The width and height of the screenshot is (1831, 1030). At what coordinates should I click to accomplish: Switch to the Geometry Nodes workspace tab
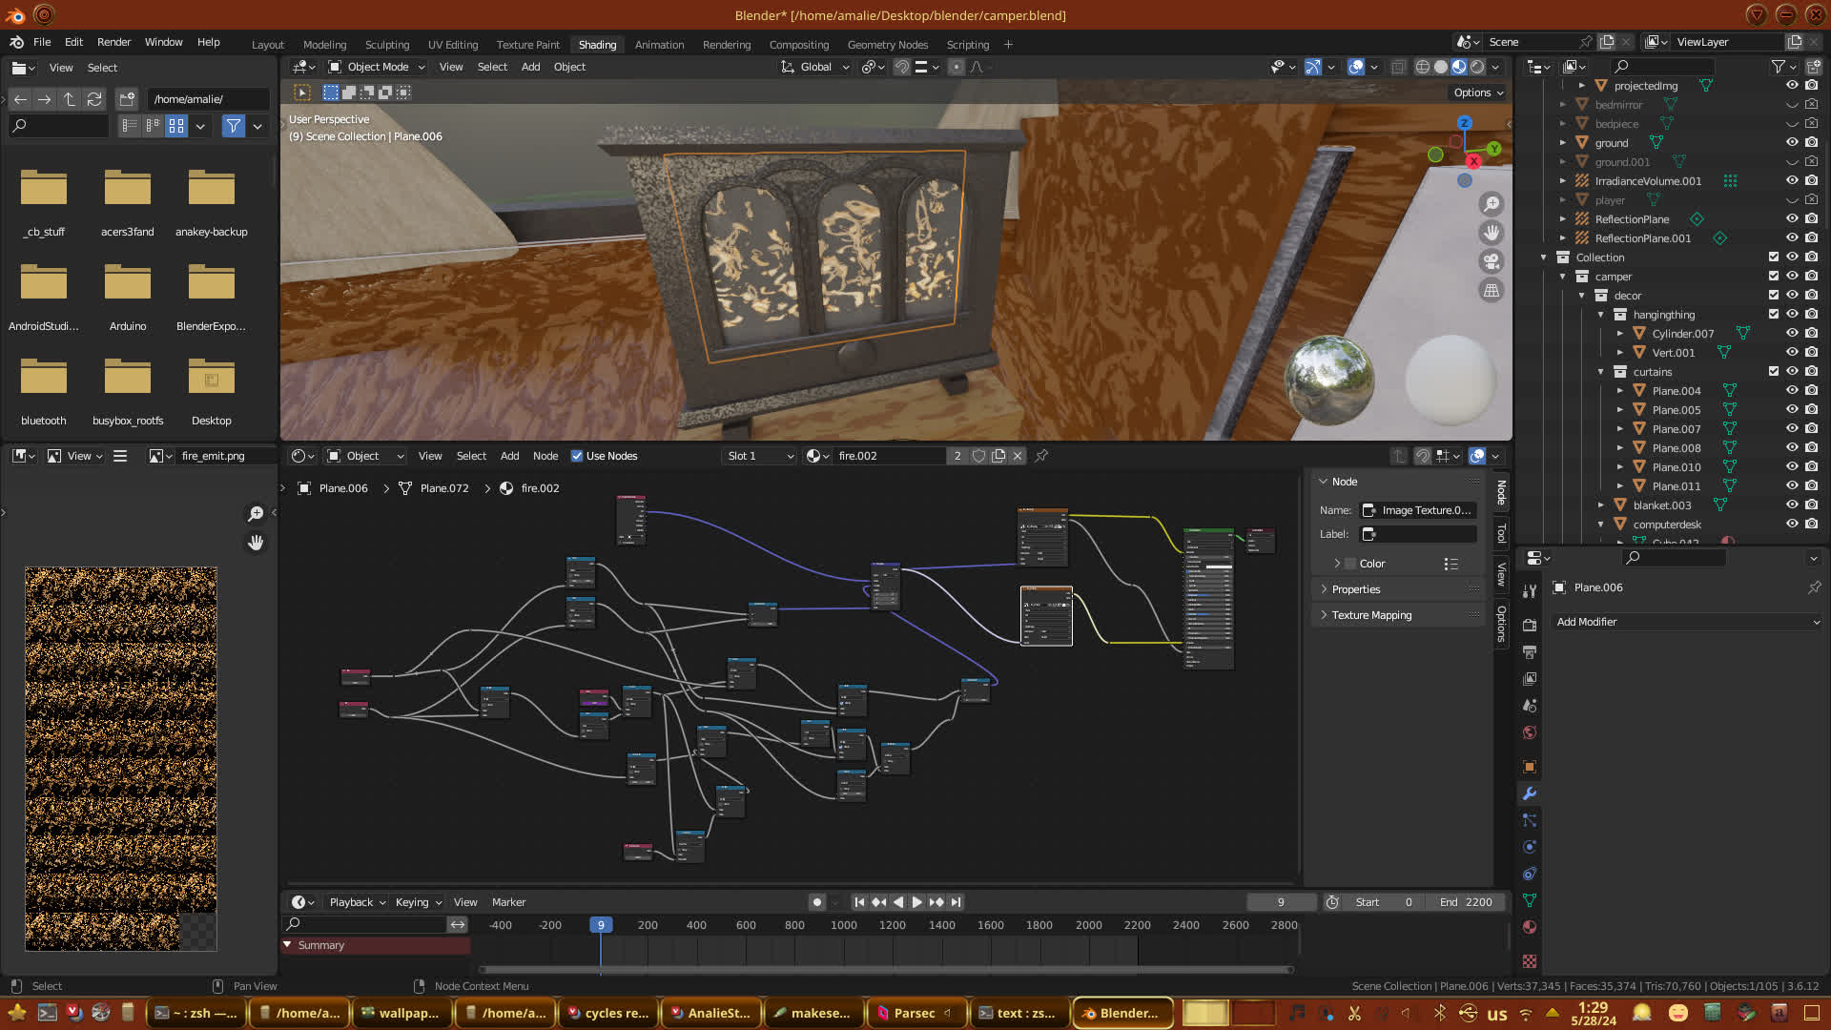[887, 45]
